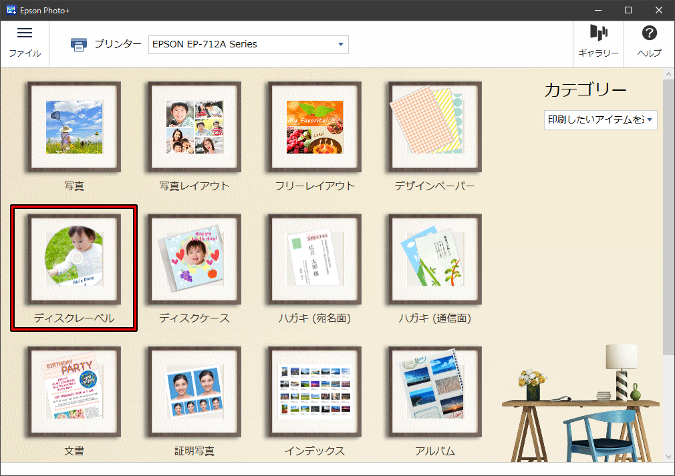Click the カテゴリー heading text
The height and width of the screenshot is (476, 675).
pyautogui.click(x=585, y=90)
